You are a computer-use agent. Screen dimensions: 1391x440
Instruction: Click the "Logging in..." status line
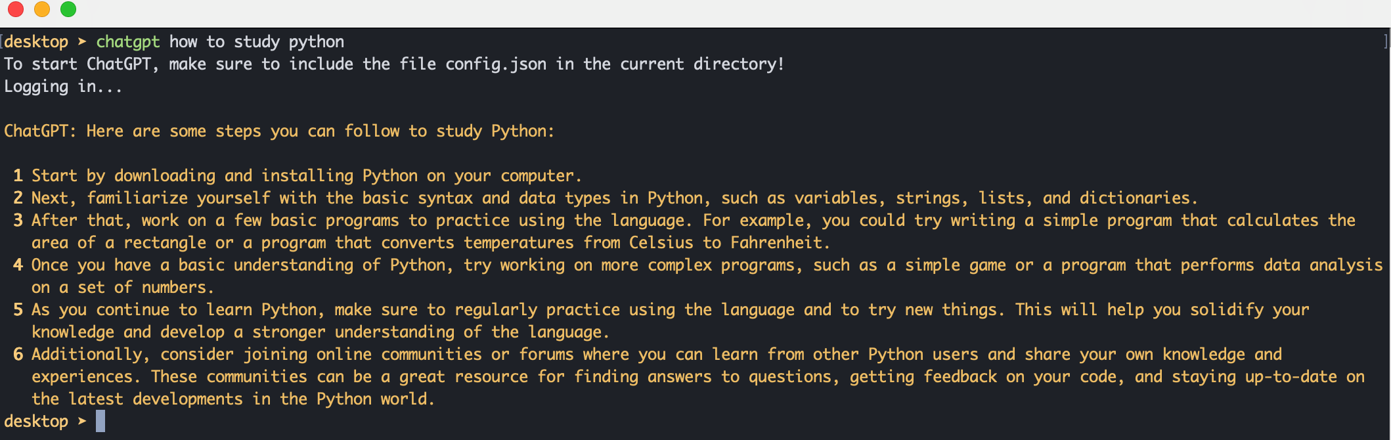click(x=63, y=87)
